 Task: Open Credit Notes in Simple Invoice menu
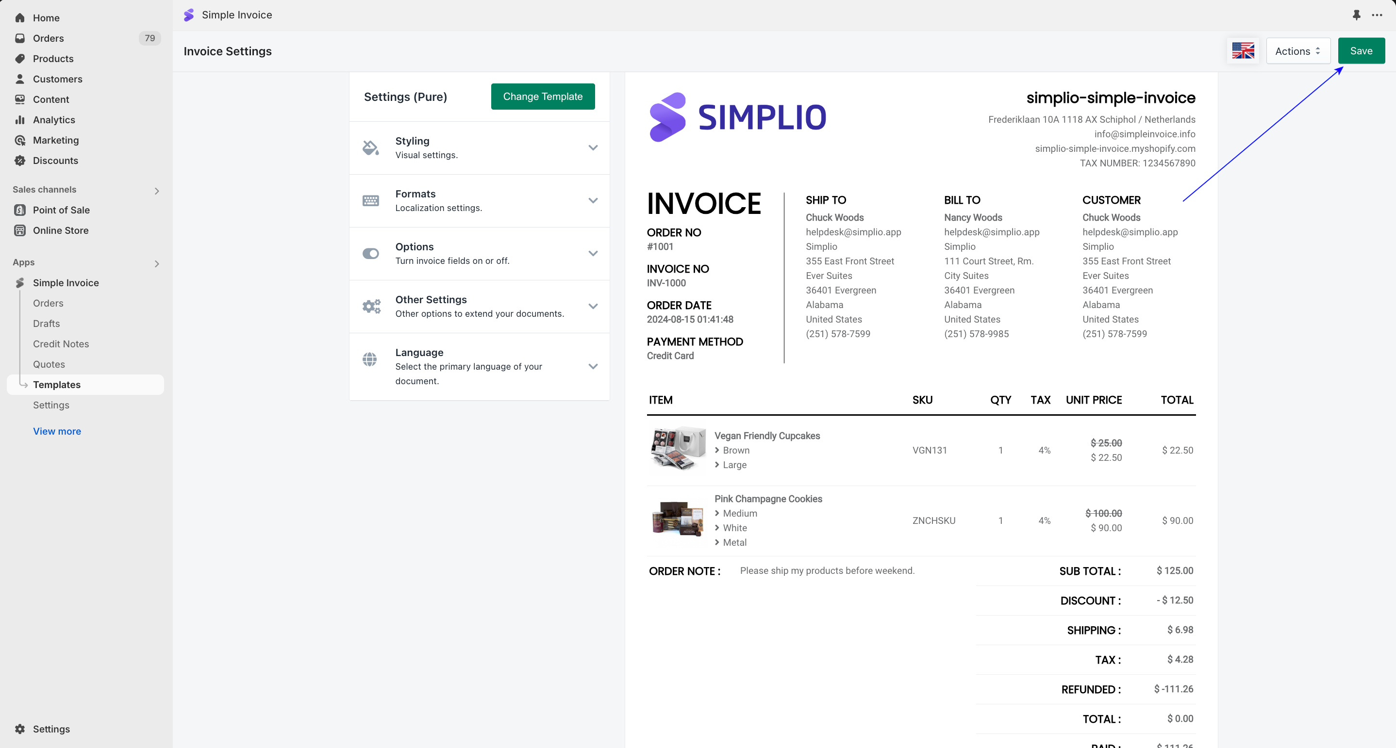(x=61, y=344)
